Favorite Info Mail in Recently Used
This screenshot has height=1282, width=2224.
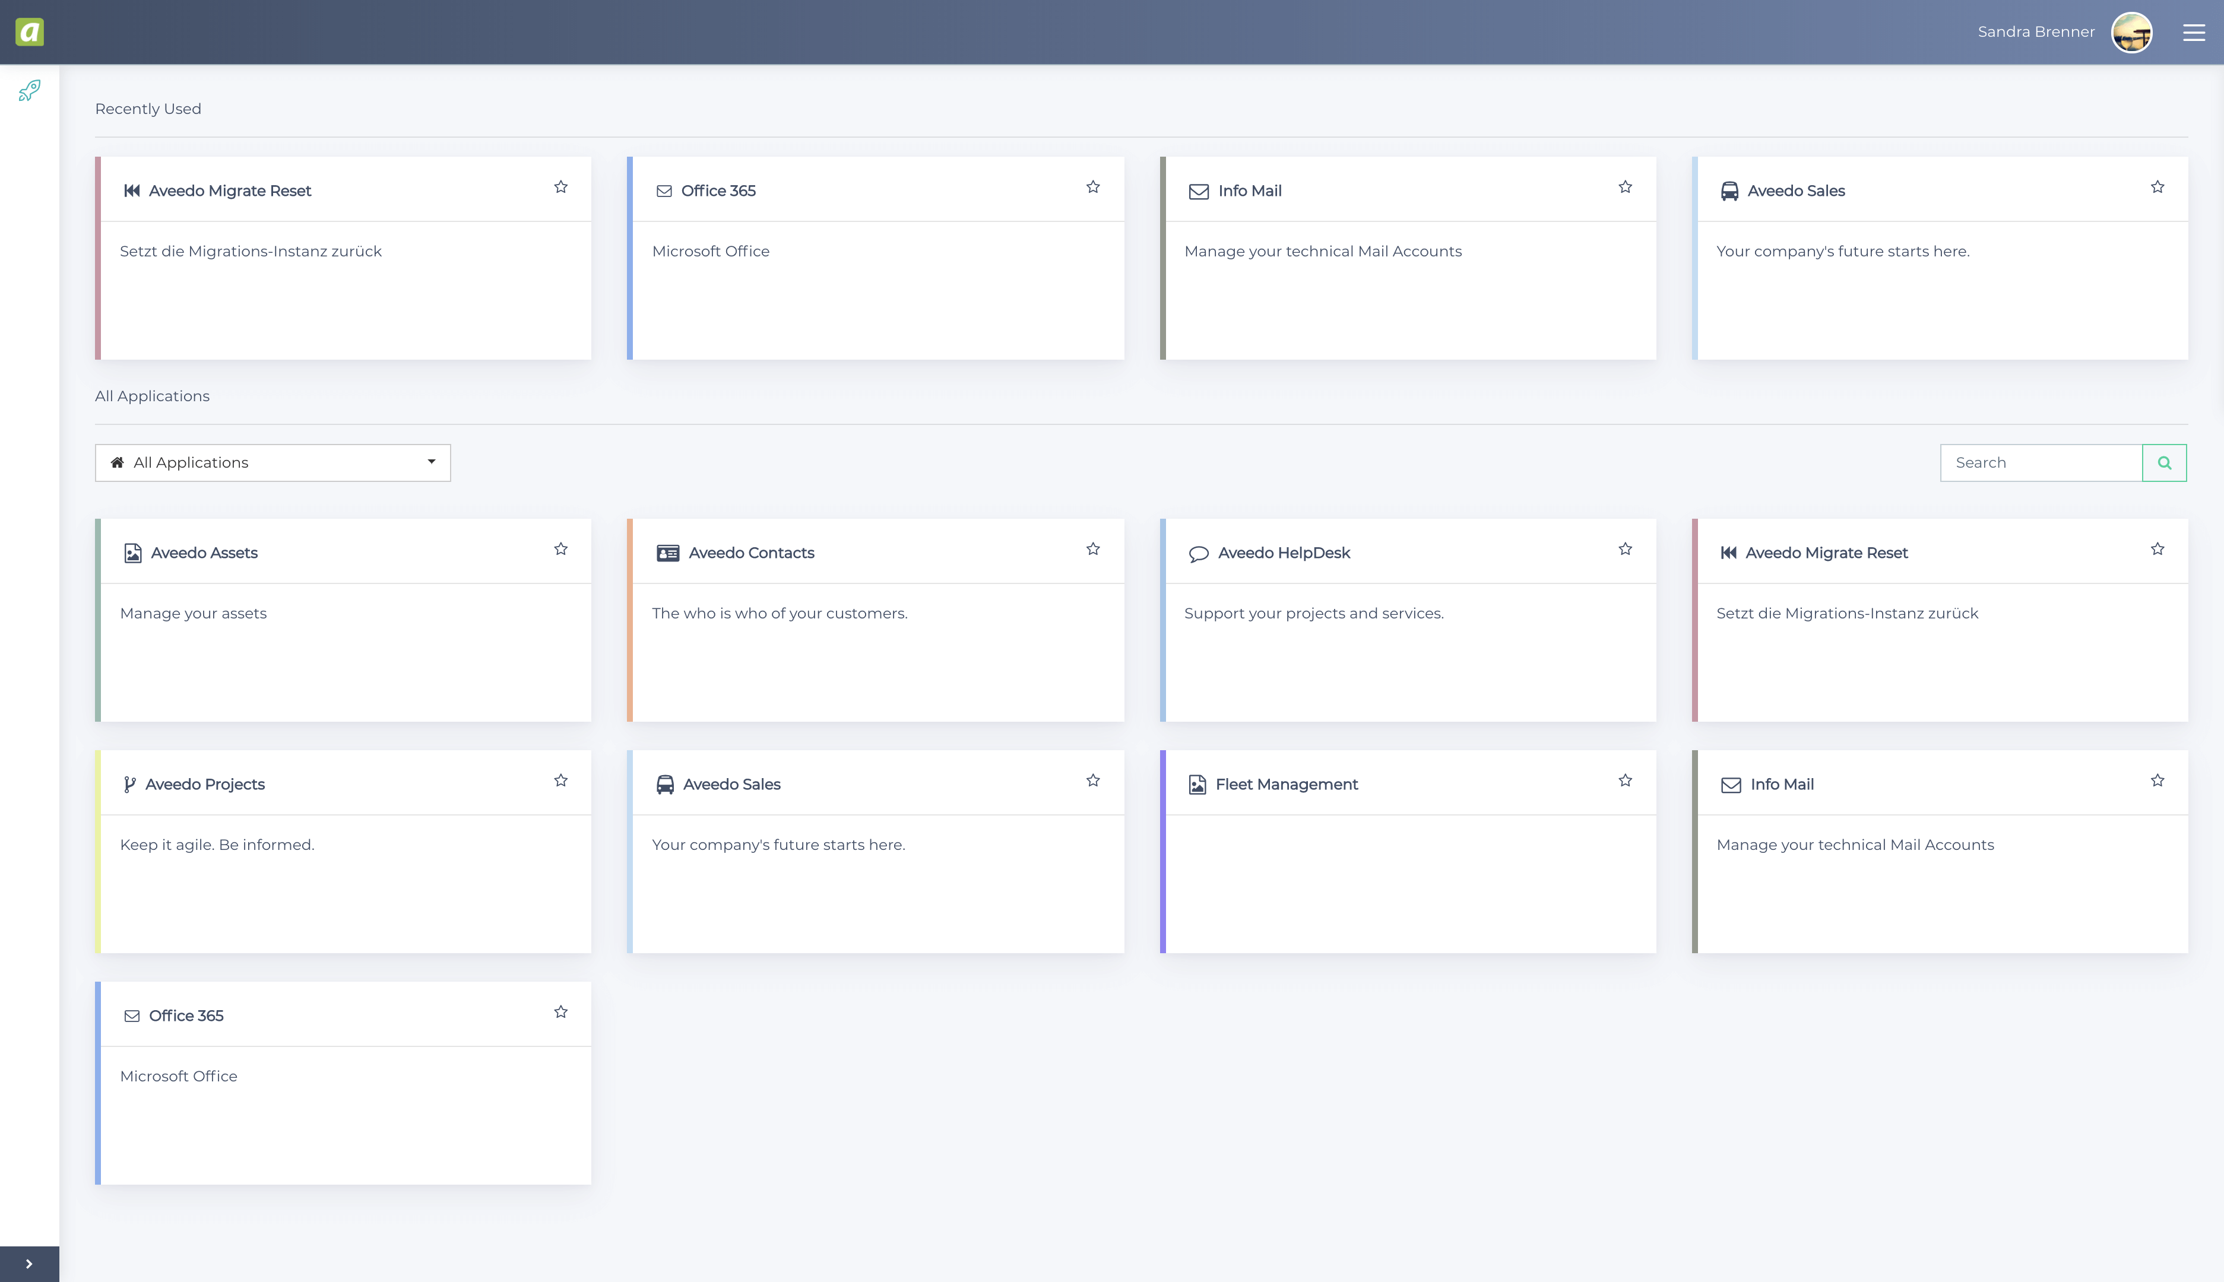(x=1625, y=187)
